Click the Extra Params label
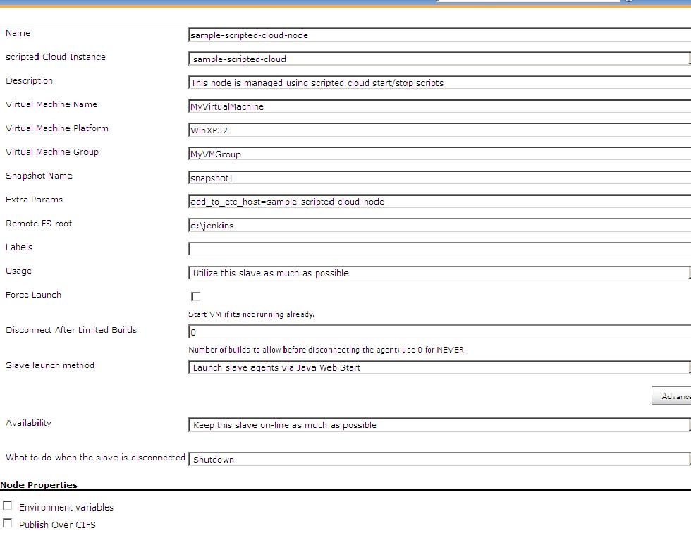This screenshot has height=538, width=691. 34,200
